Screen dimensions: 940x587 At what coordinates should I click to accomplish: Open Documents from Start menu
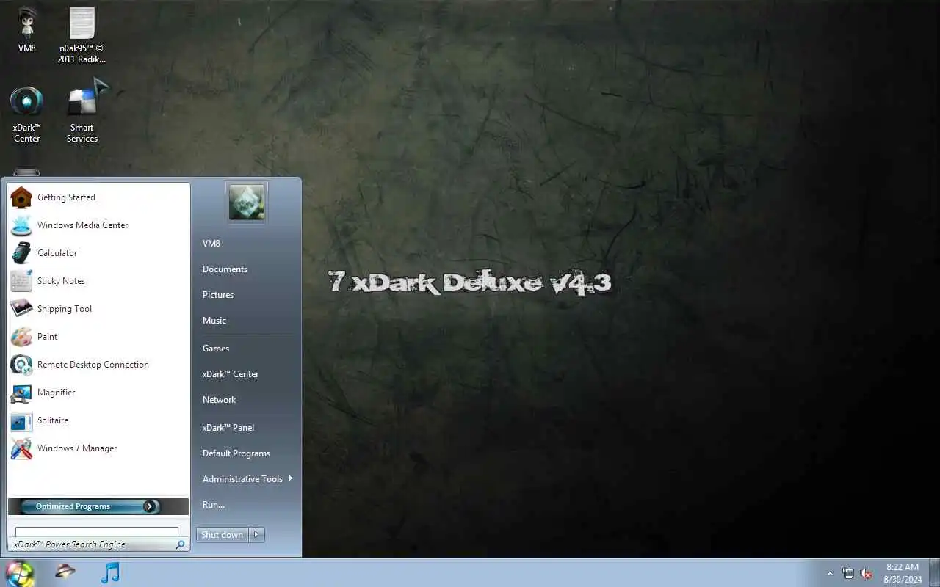(225, 269)
